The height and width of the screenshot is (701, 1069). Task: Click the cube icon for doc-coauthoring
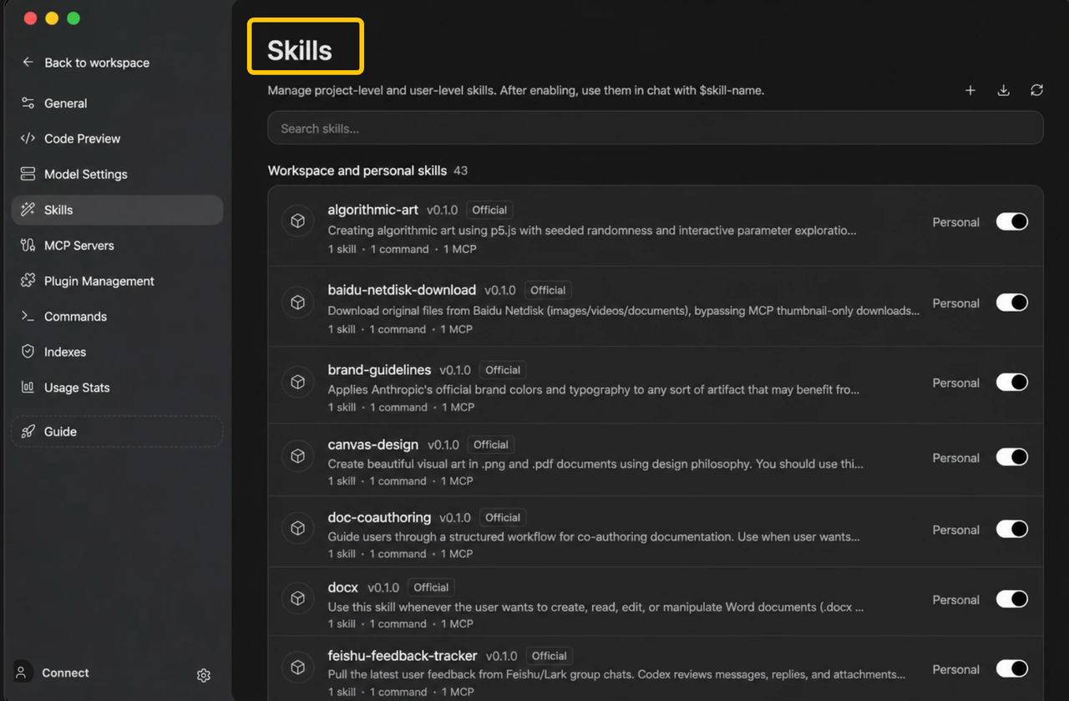pos(297,529)
